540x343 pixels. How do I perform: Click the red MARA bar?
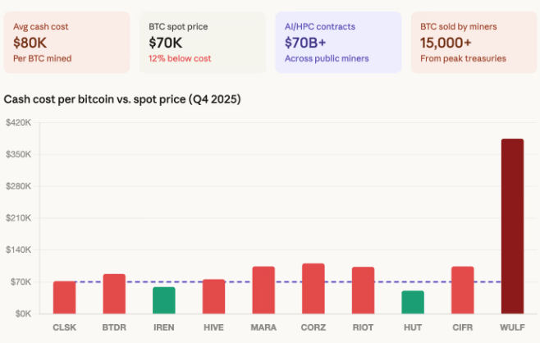(263, 290)
